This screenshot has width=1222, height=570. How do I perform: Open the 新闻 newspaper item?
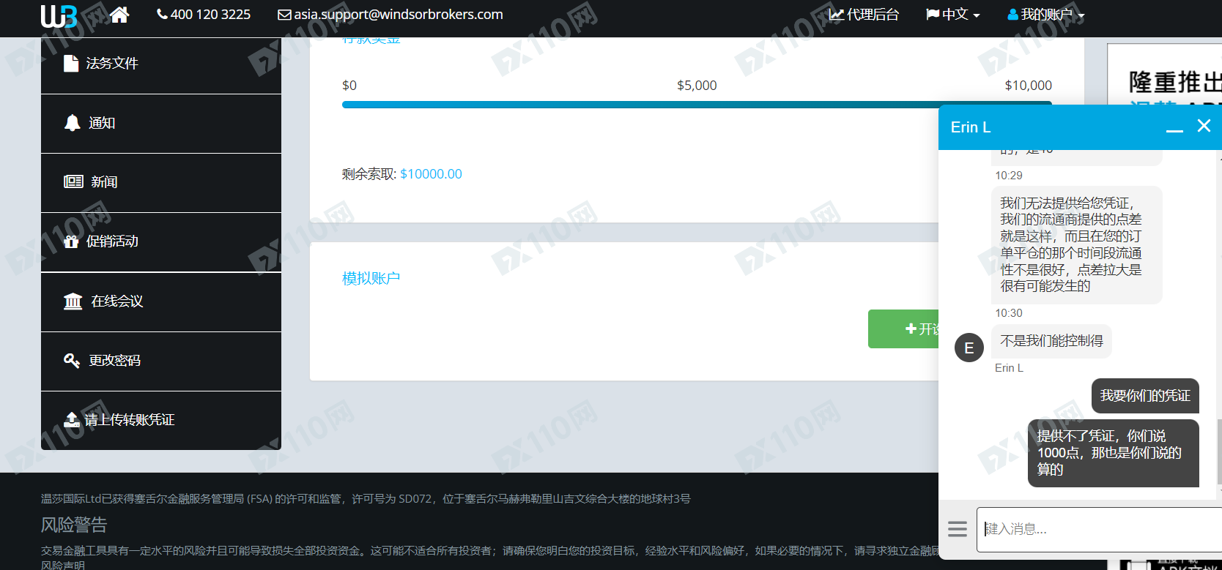click(161, 182)
